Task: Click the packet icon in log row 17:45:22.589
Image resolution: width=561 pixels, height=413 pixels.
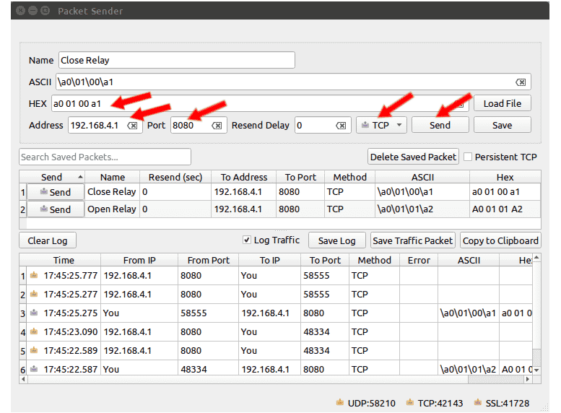Action: click(34, 350)
